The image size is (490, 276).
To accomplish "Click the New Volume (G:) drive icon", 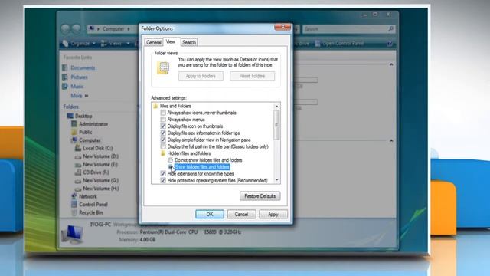I will pyautogui.click(x=78, y=181).
